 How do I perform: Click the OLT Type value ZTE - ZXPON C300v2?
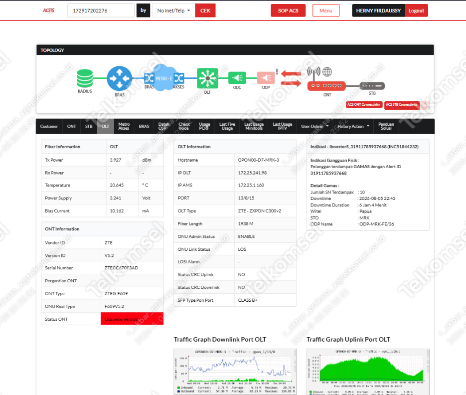click(x=260, y=211)
